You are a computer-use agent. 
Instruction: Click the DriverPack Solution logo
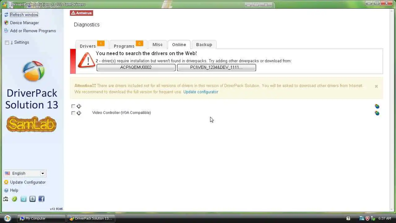[33, 71]
